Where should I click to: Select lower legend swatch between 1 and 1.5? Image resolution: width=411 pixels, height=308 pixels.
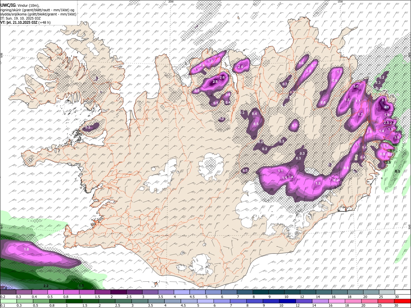74,301
